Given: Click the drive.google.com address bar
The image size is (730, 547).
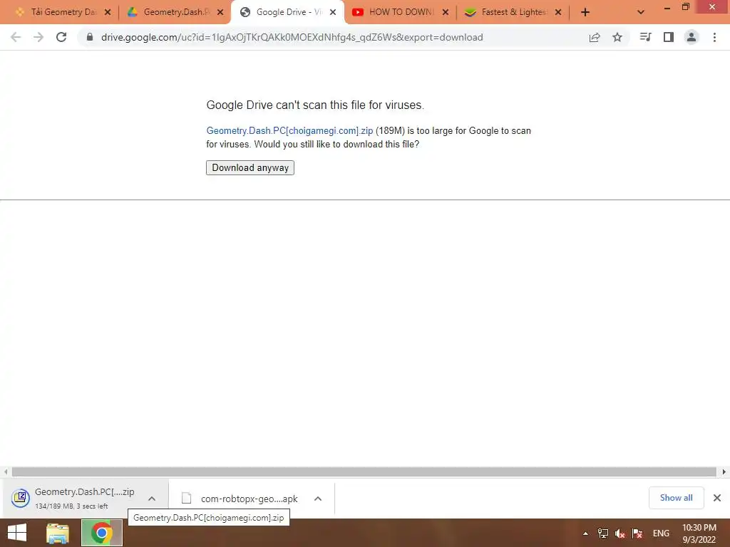Looking at the screenshot, I should [x=292, y=37].
